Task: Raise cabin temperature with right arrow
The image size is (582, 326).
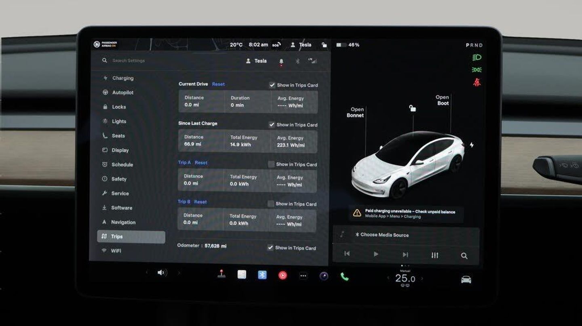Action: pos(422,278)
